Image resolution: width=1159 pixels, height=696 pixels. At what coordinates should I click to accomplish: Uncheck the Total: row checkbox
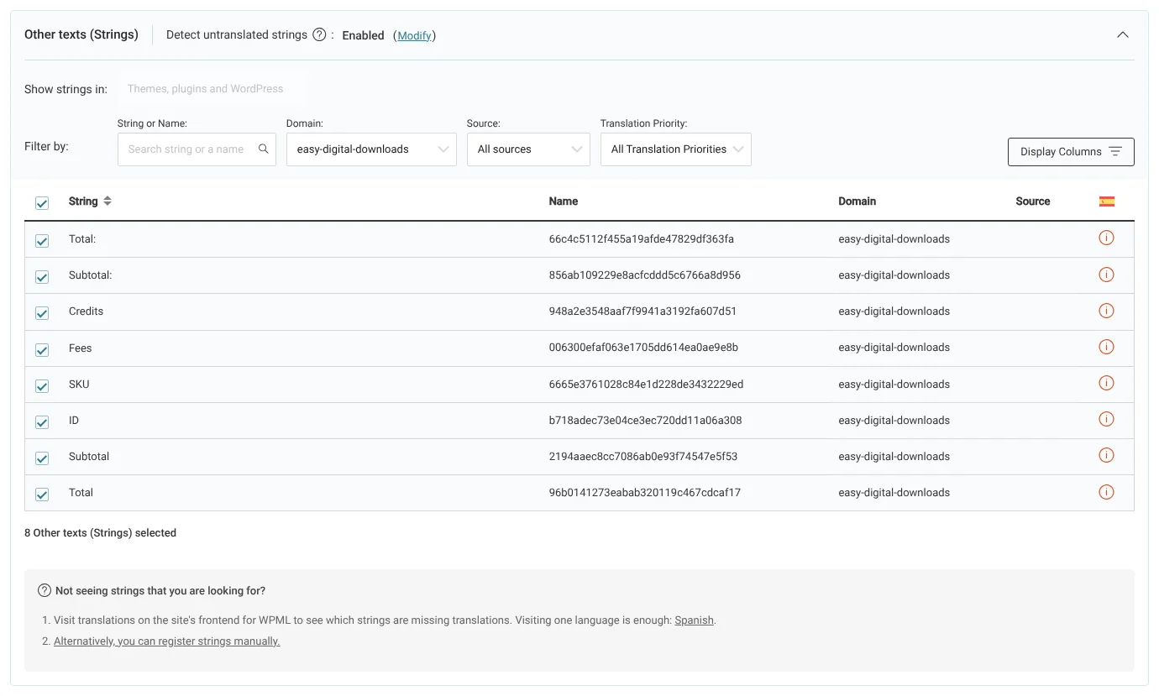(x=42, y=241)
